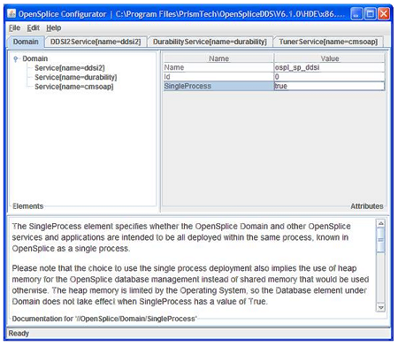Image resolution: width=398 pixels, height=347 pixels.
Task: Open the Edit menu
Action: point(34,28)
